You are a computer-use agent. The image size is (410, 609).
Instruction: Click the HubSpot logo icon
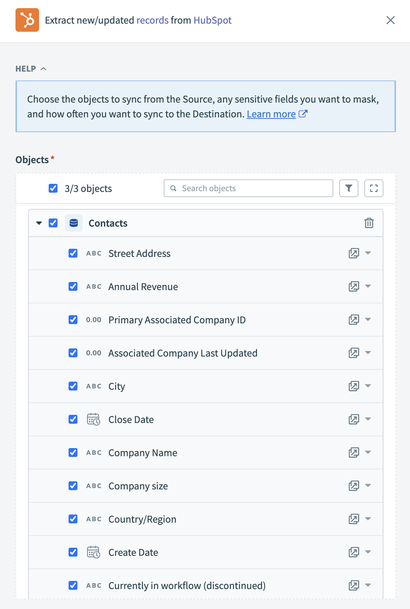(27, 20)
